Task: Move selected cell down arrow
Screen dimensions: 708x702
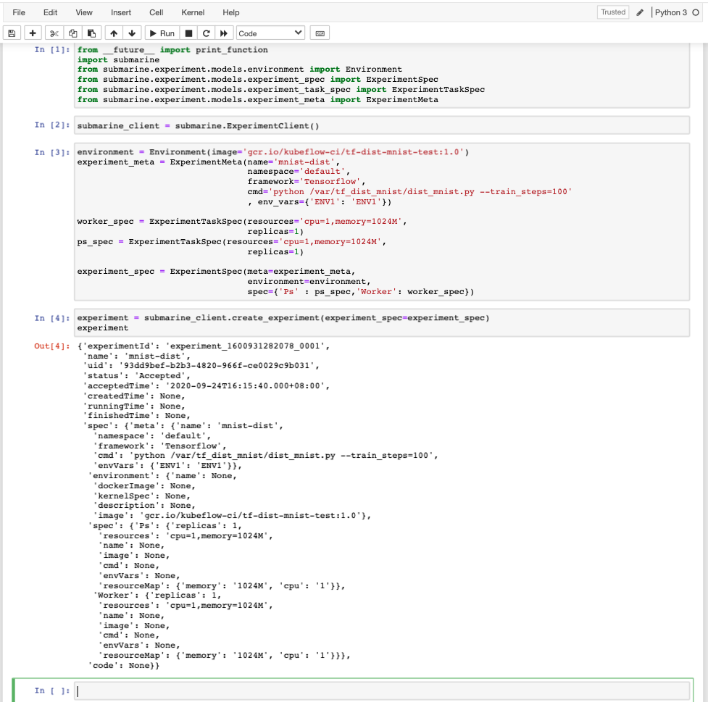Action: 133,33
